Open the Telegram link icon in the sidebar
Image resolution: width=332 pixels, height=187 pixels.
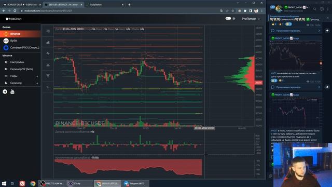(5, 91)
